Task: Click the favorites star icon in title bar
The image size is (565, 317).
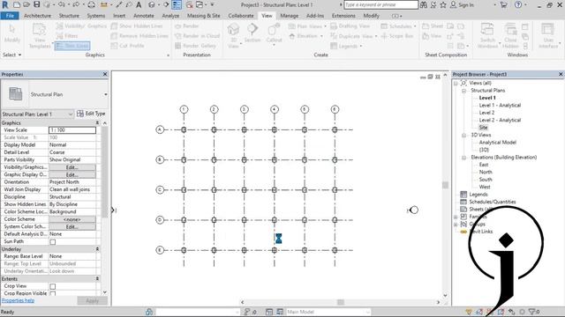Action: 443,4
